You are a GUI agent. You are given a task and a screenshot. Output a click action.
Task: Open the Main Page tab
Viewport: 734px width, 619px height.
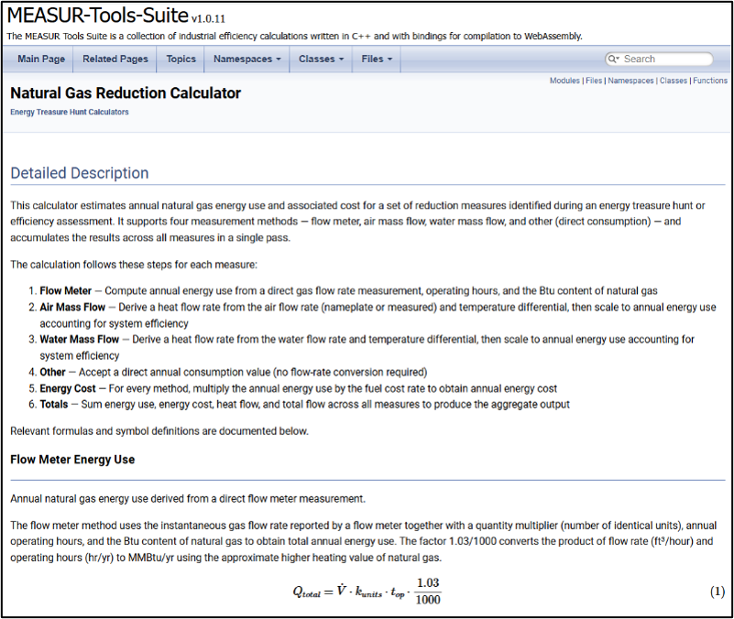(41, 59)
